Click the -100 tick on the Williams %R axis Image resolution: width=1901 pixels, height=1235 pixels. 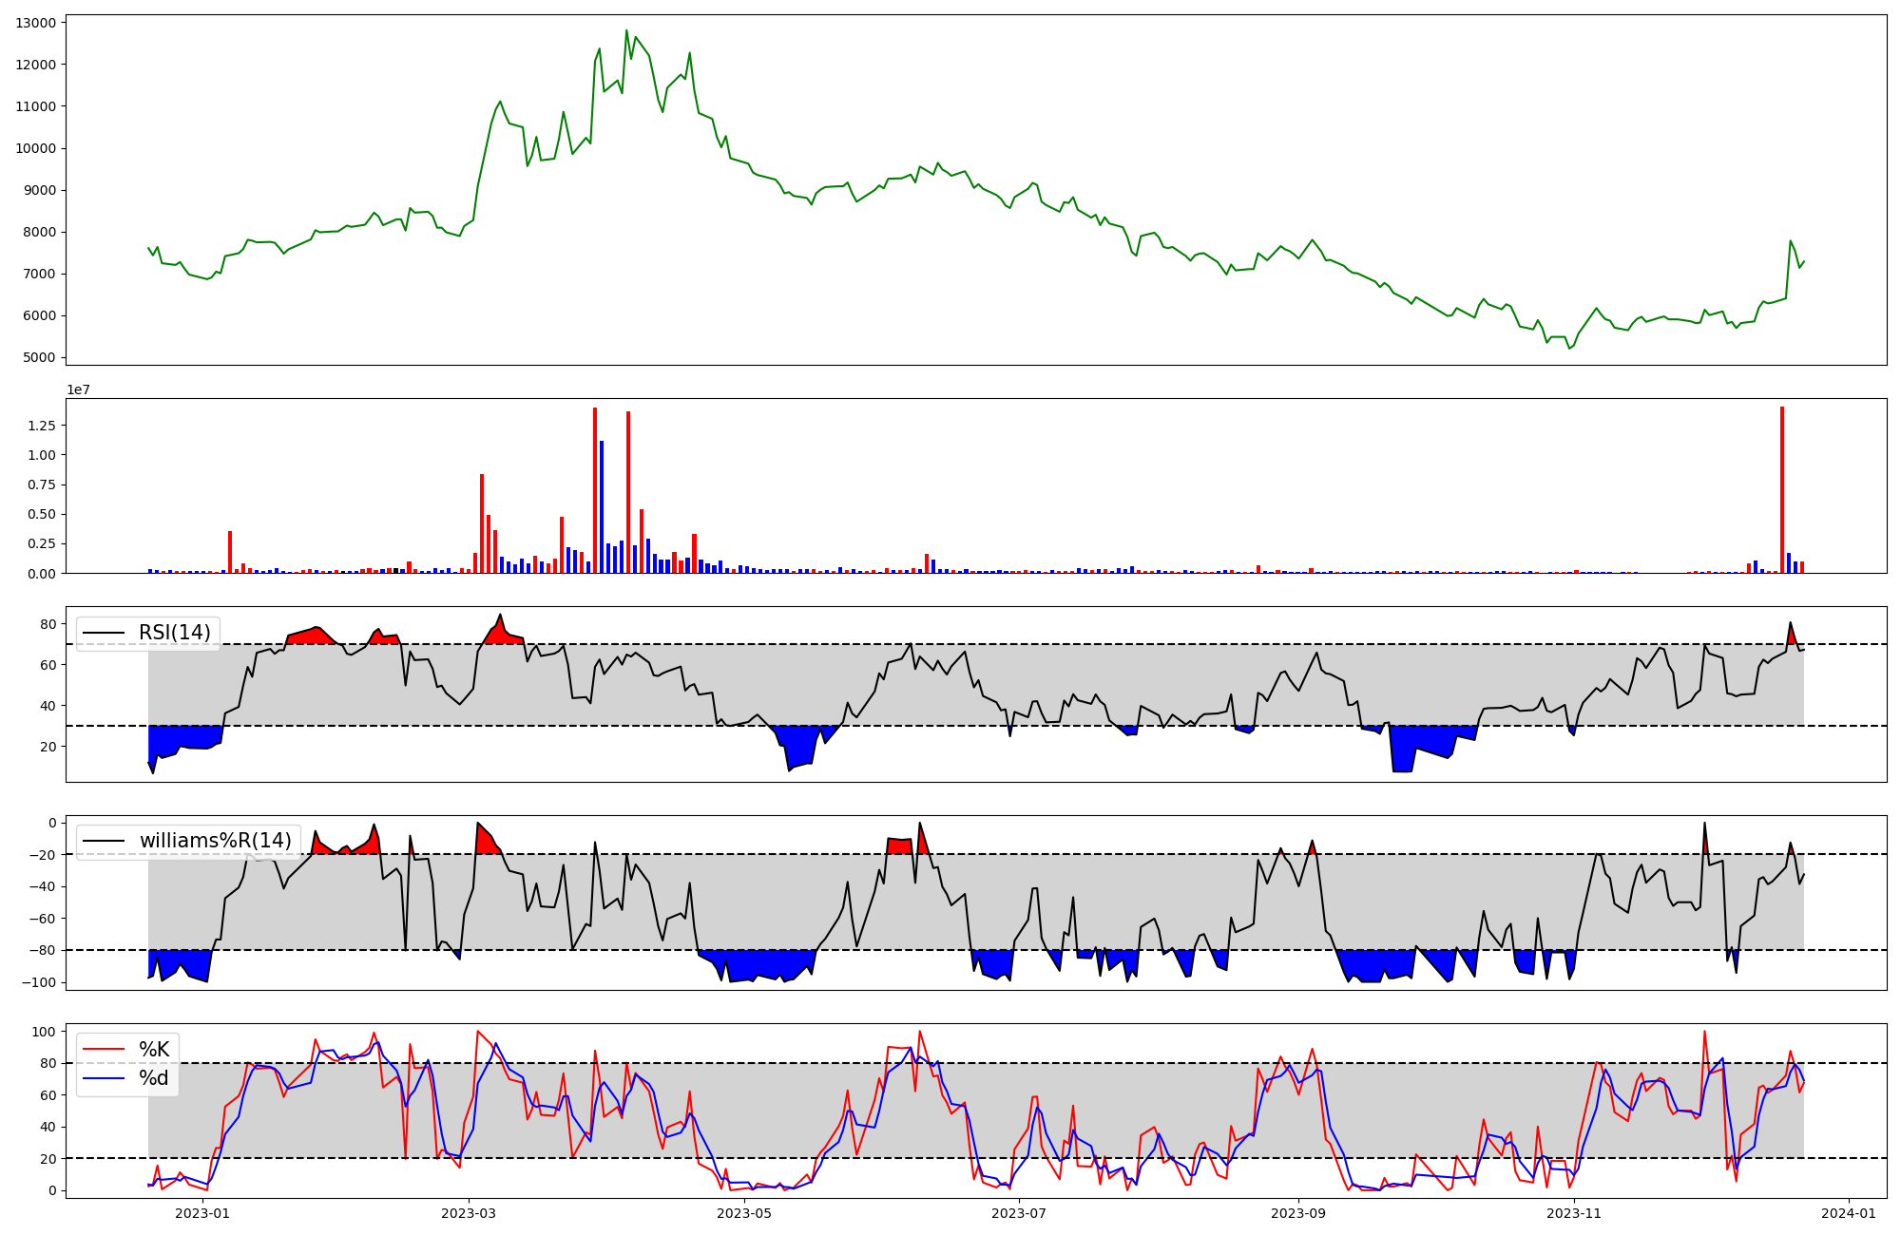[x=38, y=982]
